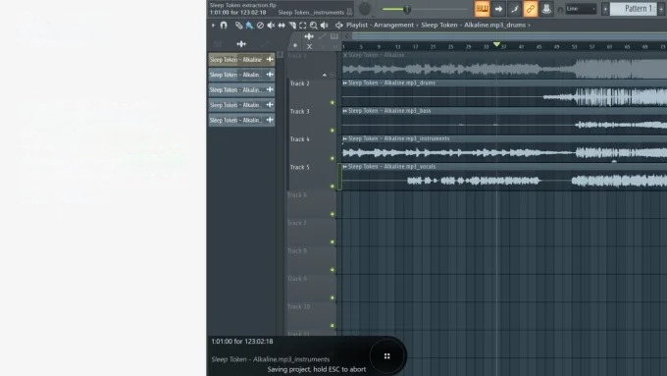Add new pattern with plus button
Viewport: 667px width, 376px height.
pos(662,9)
